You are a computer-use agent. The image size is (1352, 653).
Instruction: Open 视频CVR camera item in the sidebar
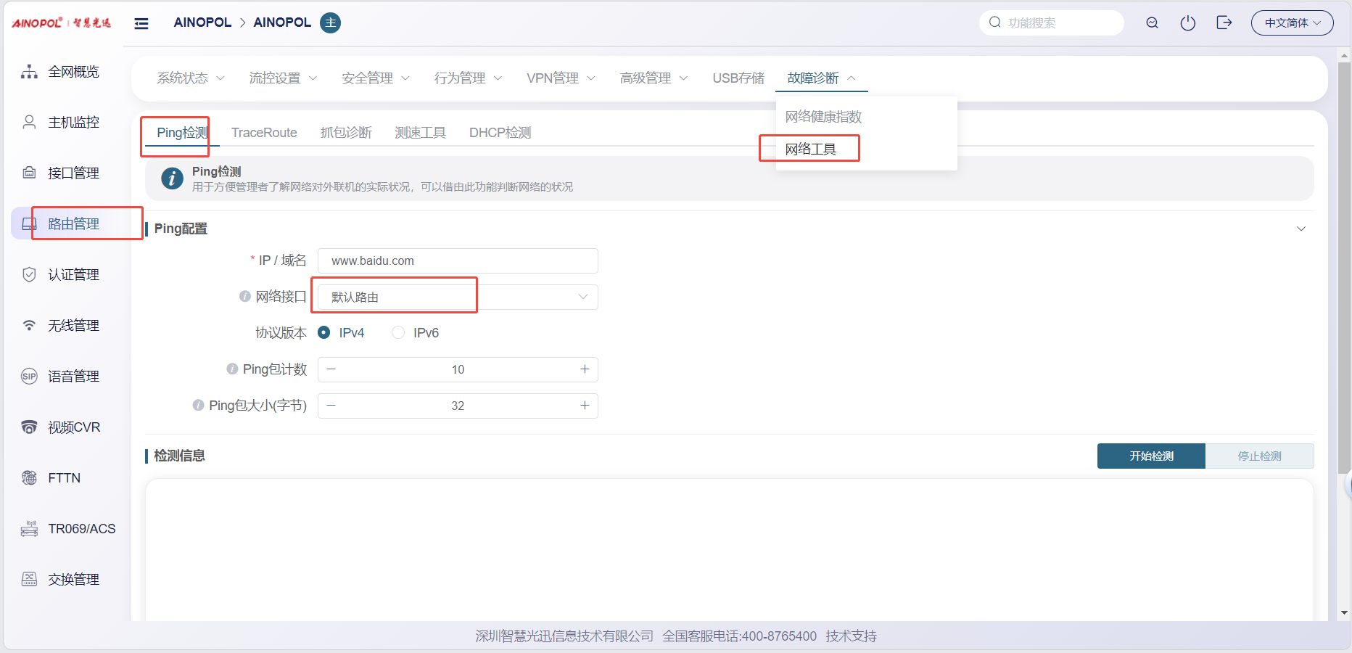pos(30,427)
